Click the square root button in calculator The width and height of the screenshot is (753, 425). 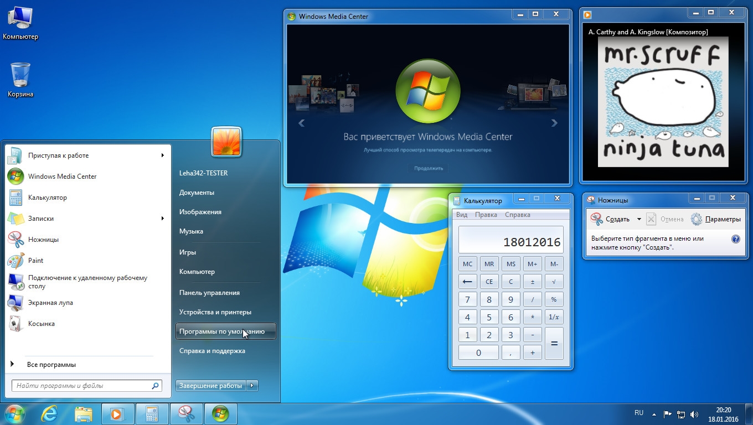554,282
